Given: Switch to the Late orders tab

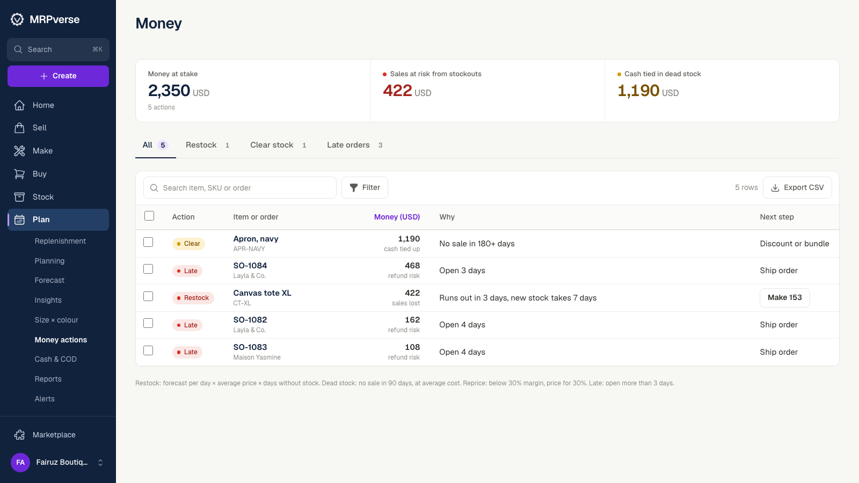Looking at the screenshot, I should 354,145.
